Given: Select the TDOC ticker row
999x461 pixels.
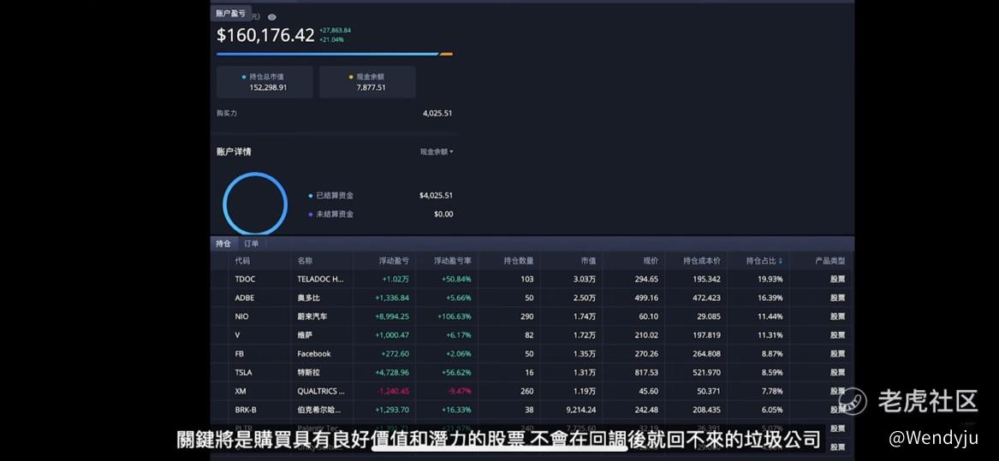Looking at the screenshot, I should coord(532,279).
